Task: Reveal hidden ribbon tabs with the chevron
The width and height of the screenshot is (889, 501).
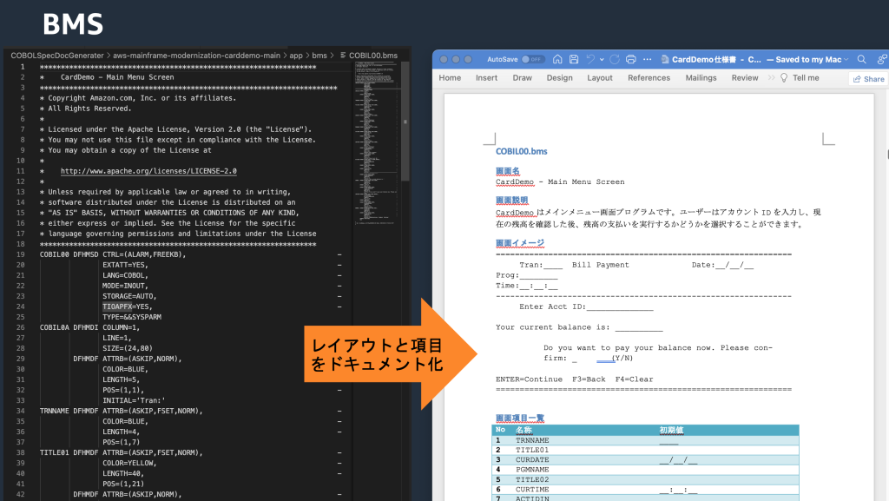Action: coord(770,78)
